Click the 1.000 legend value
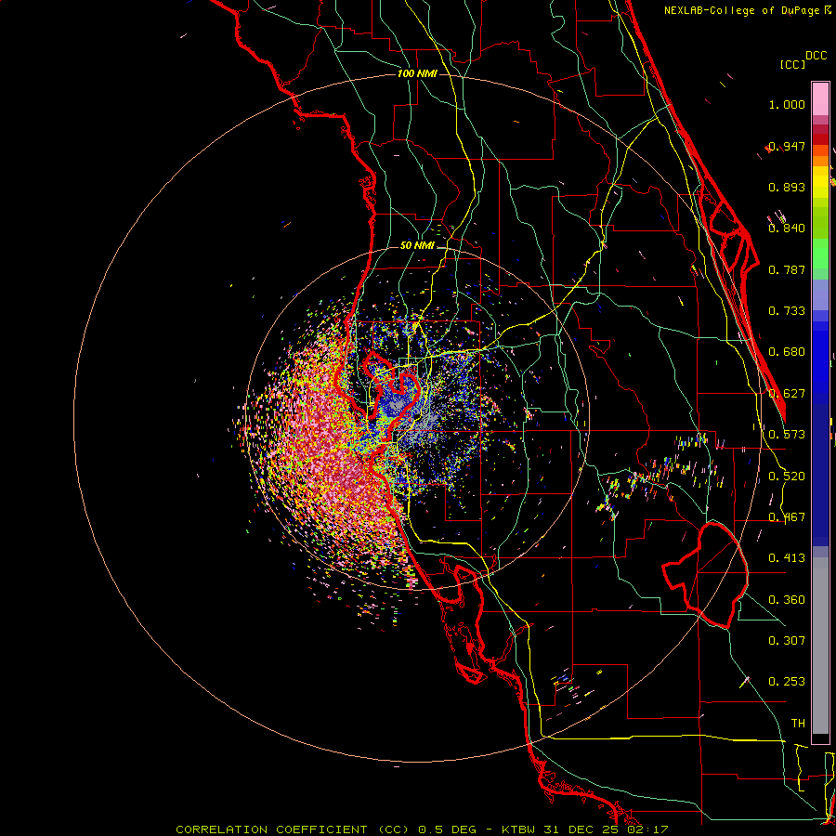This screenshot has height=836, width=836. (787, 104)
